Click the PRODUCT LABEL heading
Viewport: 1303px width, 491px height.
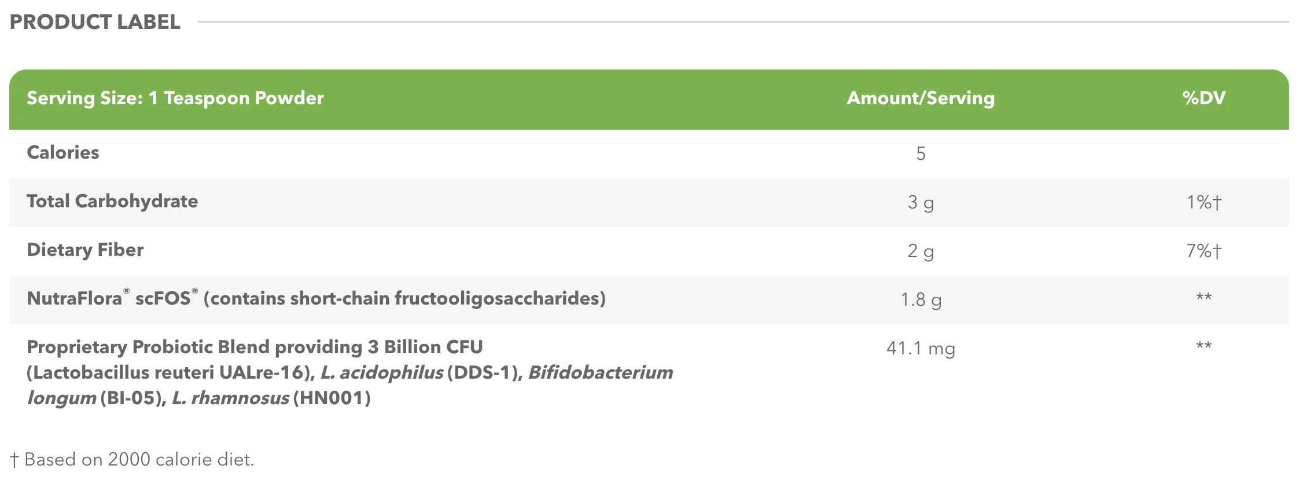[95, 22]
